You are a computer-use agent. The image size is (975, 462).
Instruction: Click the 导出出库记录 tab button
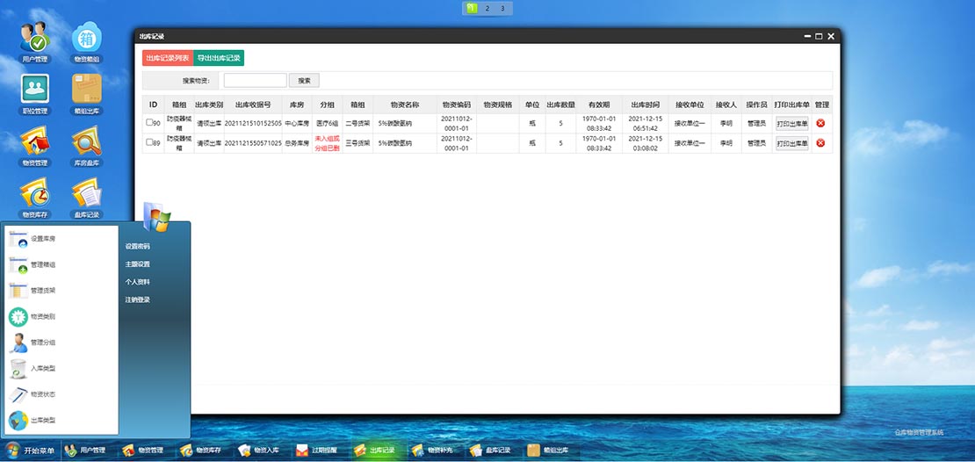[219, 58]
